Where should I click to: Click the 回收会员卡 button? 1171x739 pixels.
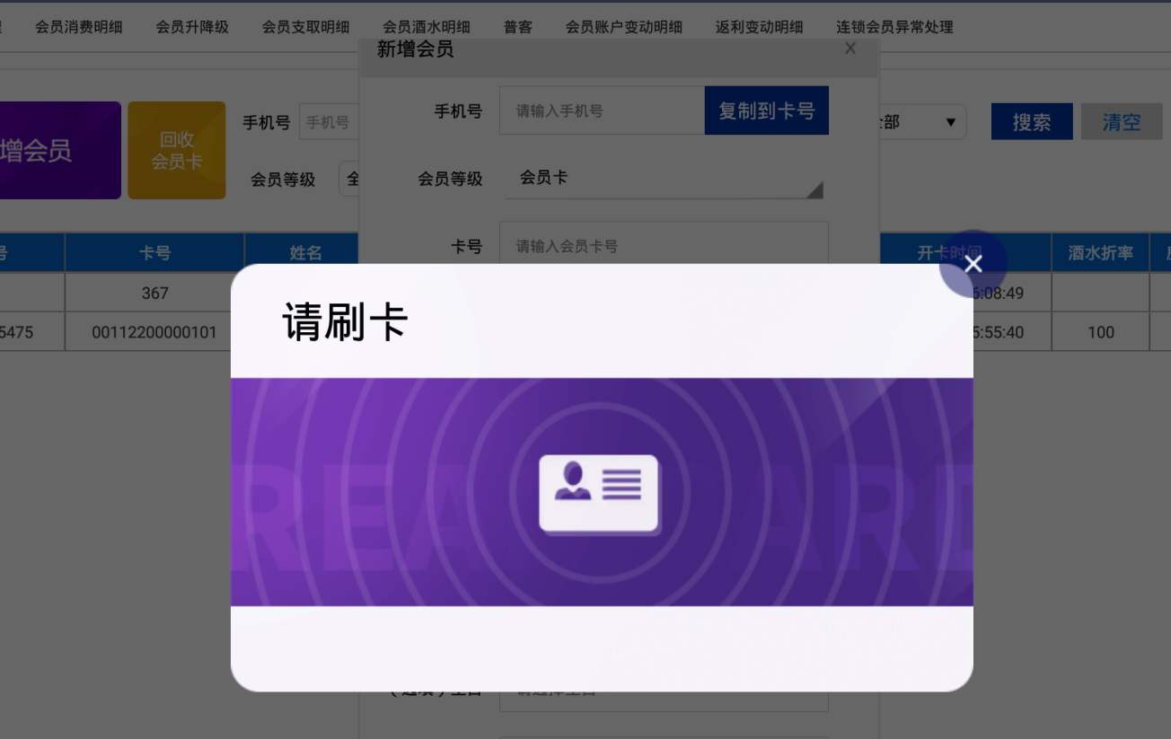coord(177,150)
